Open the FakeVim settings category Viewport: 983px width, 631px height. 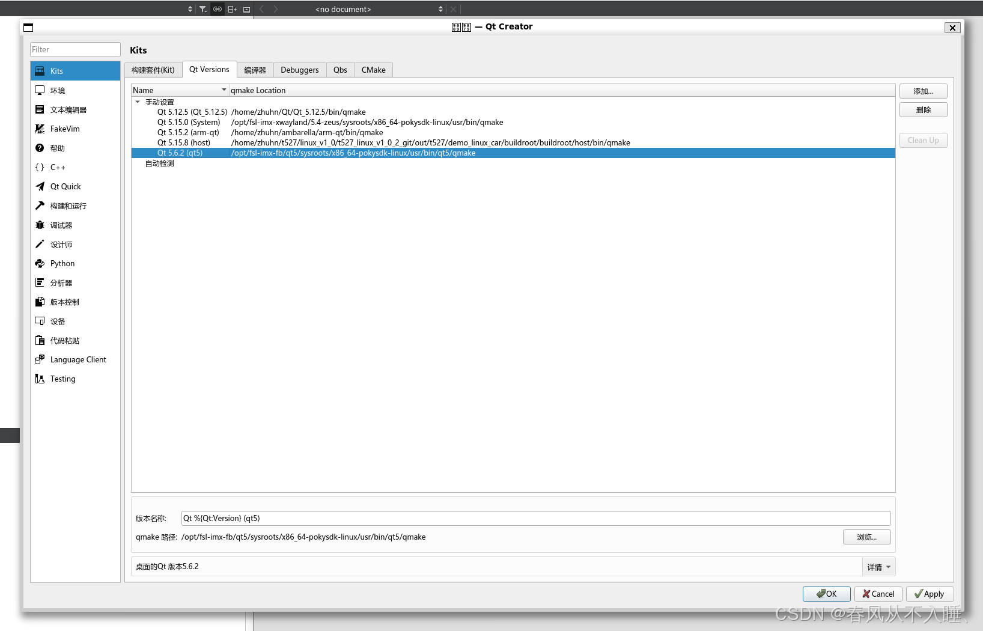point(75,129)
